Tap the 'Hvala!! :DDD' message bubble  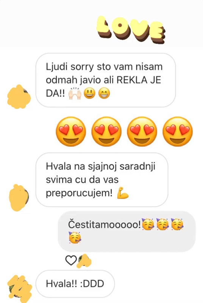(75, 284)
